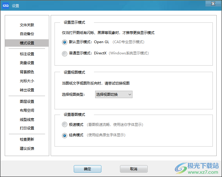Click the 经典模式 label text
Screen dimensions: 222x177
point(76,135)
